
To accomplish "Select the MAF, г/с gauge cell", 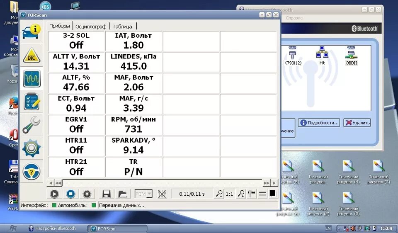I will click(133, 104).
